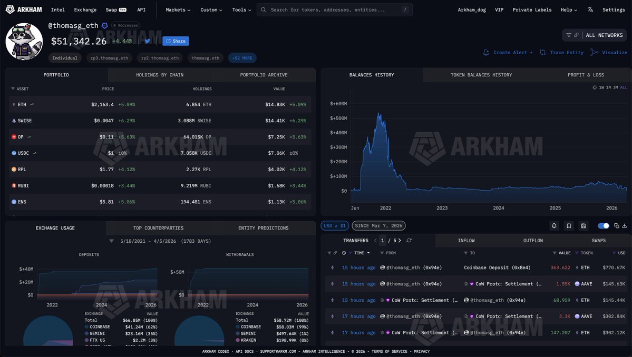Refresh transfers with the reload icon

tap(409, 240)
